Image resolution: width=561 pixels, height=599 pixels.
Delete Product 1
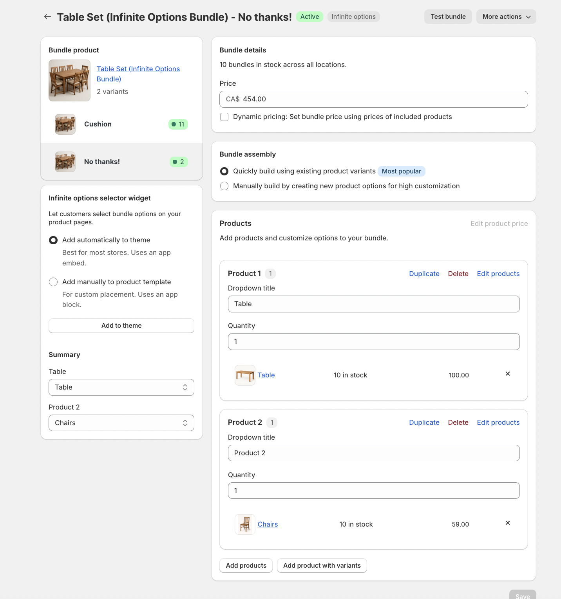click(x=458, y=274)
